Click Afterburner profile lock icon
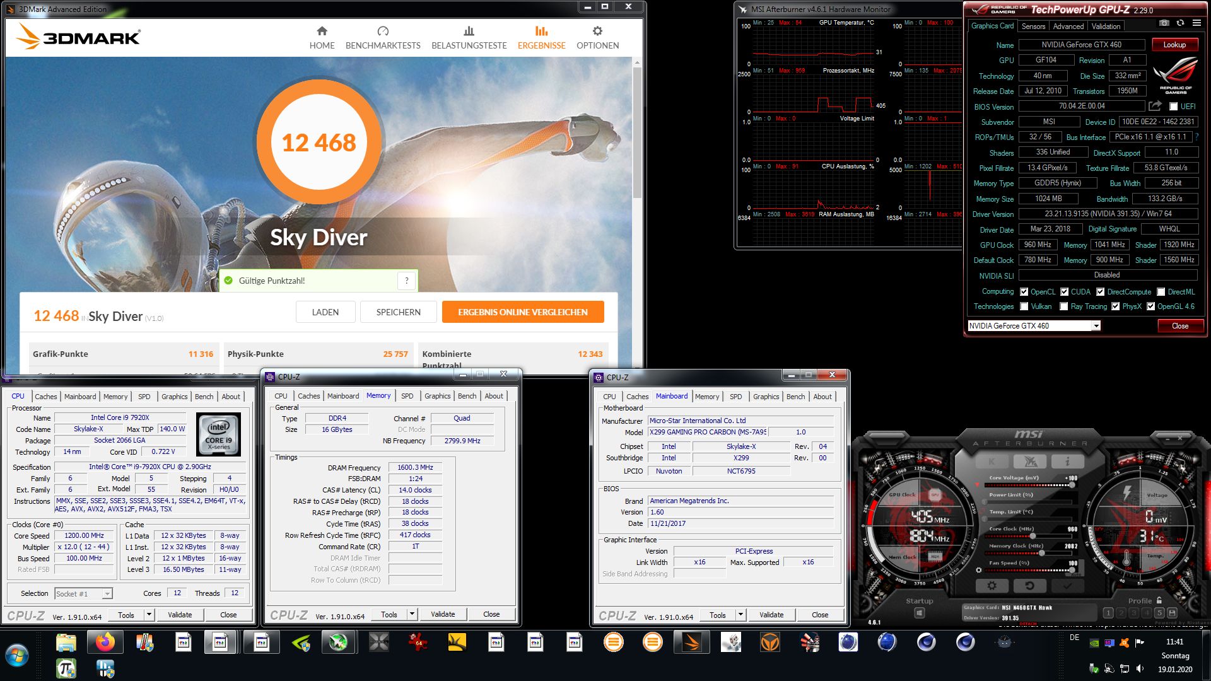 click(1159, 600)
